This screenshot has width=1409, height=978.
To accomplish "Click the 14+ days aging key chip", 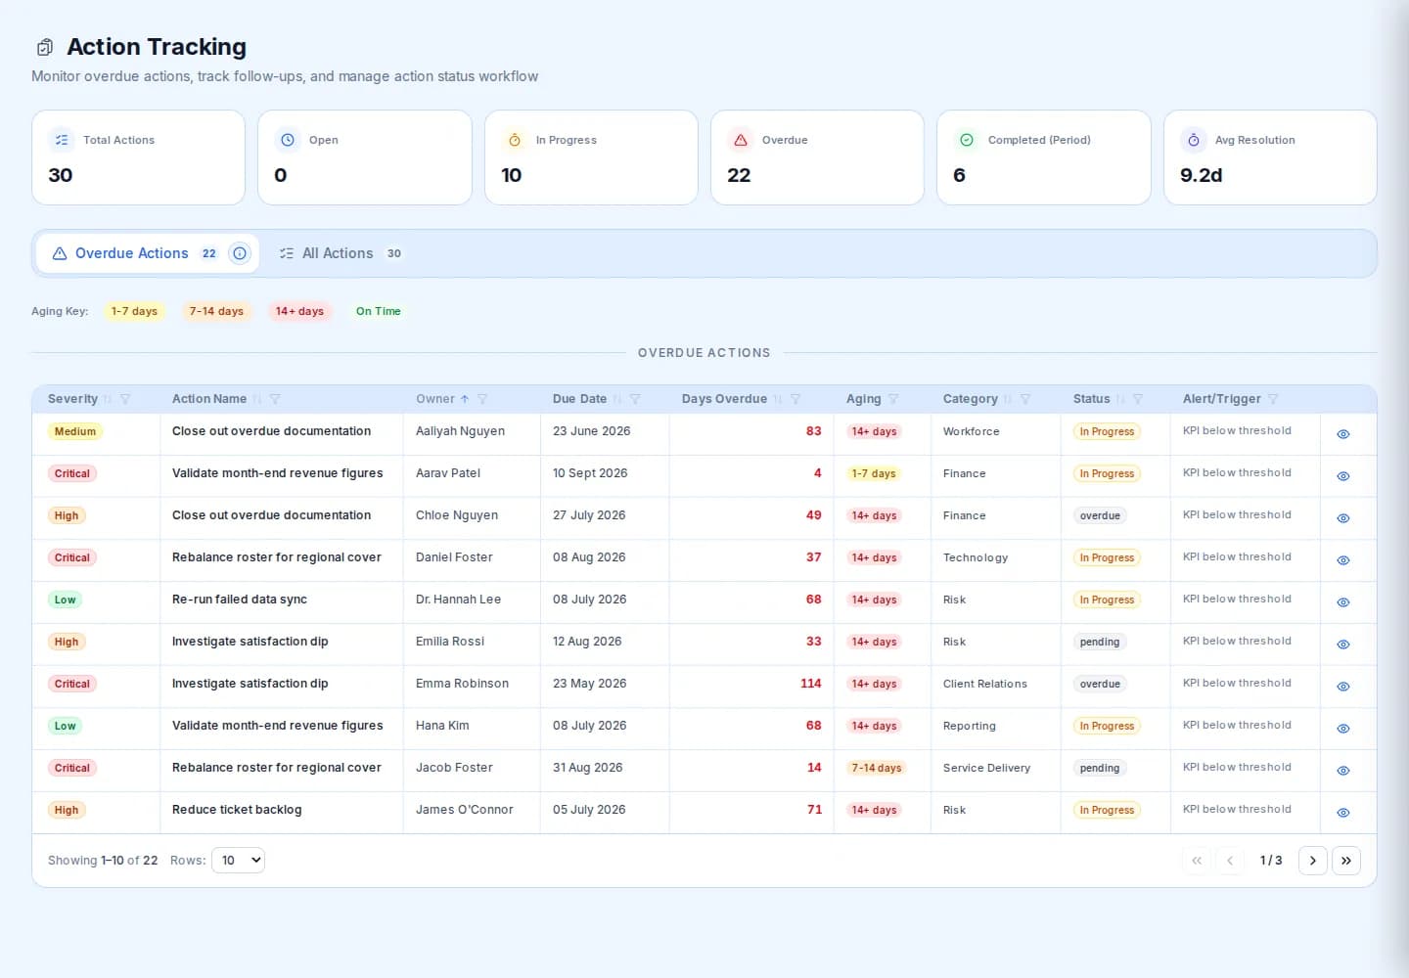I will click(299, 311).
